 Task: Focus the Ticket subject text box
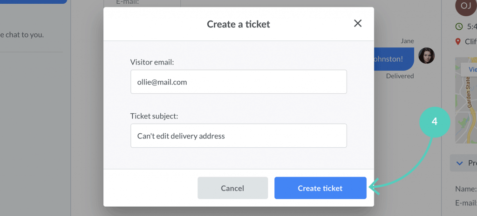(238, 136)
